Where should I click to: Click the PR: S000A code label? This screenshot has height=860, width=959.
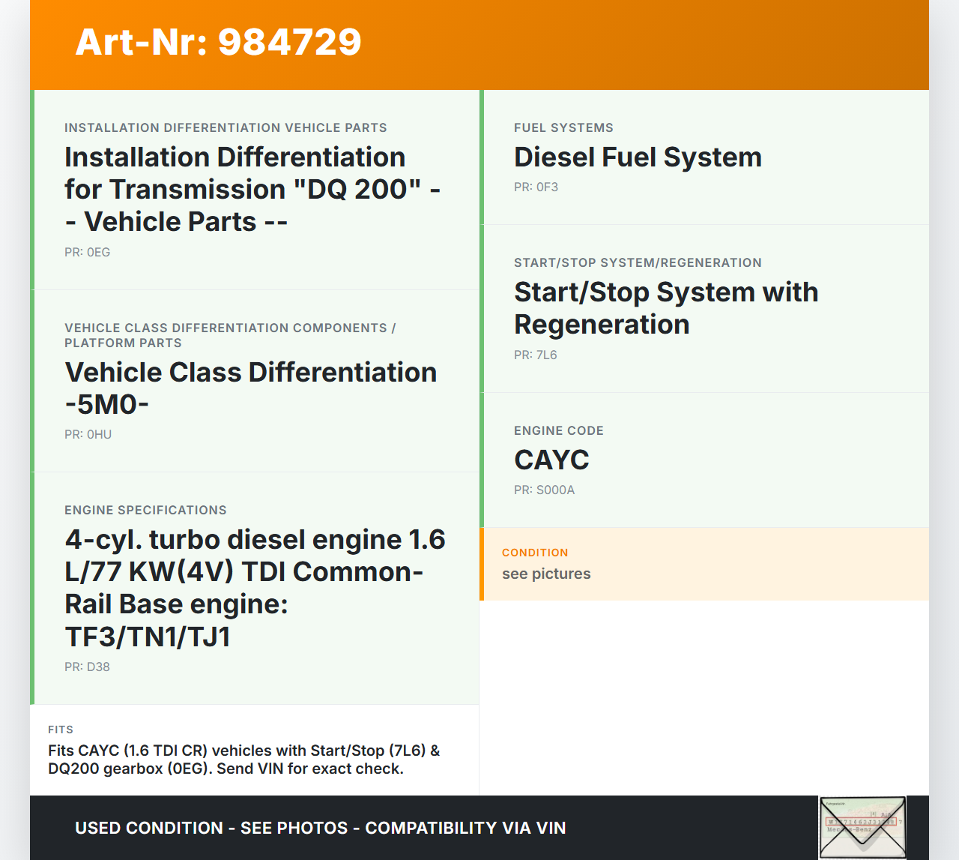pyautogui.click(x=544, y=490)
